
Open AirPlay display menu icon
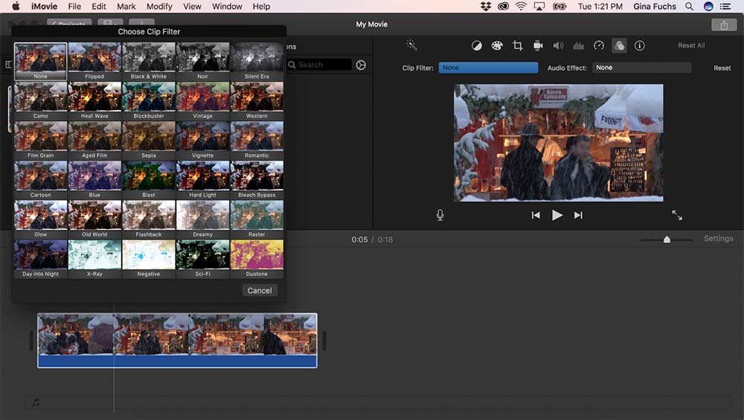point(539,6)
